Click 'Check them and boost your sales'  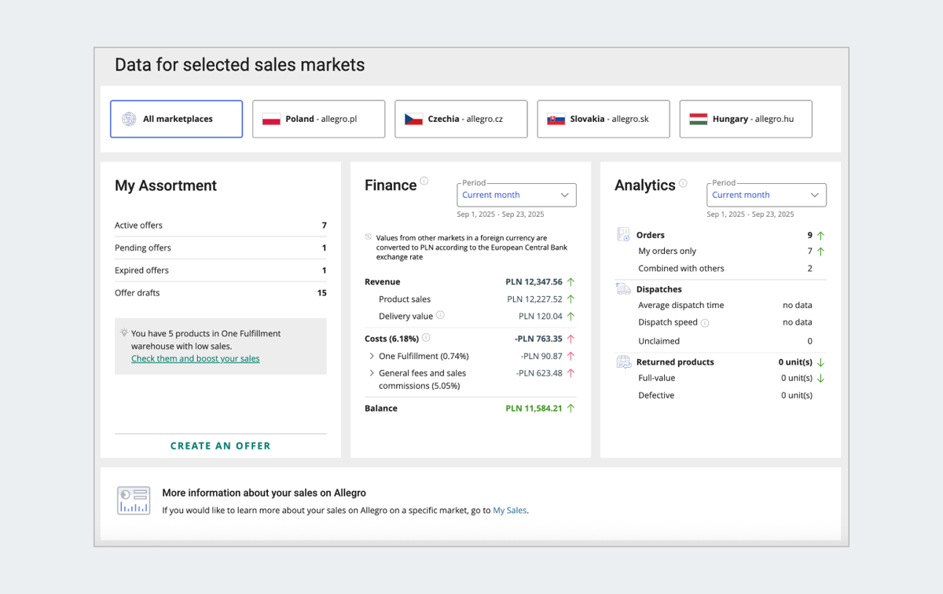(195, 358)
